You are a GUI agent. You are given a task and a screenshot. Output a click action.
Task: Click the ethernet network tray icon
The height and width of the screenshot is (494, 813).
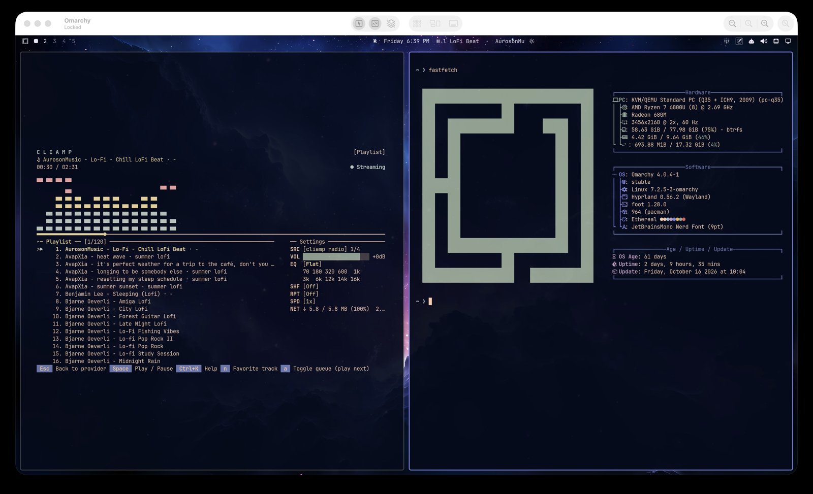(776, 41)
